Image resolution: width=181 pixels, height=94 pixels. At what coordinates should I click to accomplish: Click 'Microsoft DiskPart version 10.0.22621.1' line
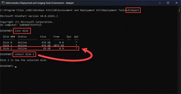(x=29, y=16)
